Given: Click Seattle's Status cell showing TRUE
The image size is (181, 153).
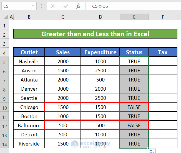Looking at the screenshot, I should 134,98.
